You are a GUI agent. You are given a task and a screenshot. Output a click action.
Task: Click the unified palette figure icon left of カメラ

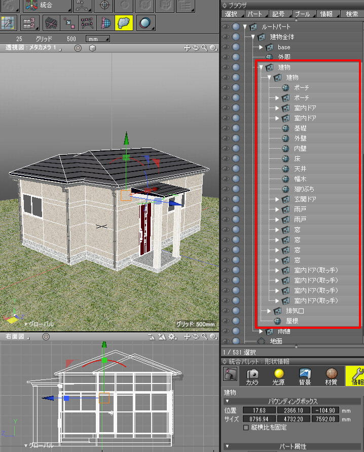(x=230, y=374)
